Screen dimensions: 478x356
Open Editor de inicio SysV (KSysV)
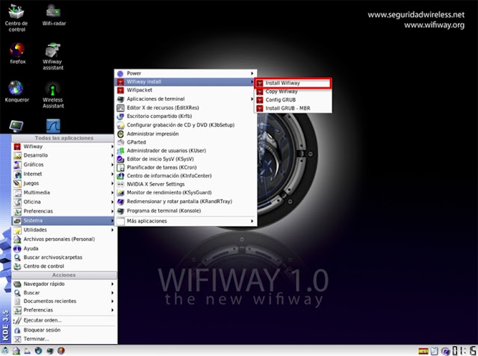point(186,159)
